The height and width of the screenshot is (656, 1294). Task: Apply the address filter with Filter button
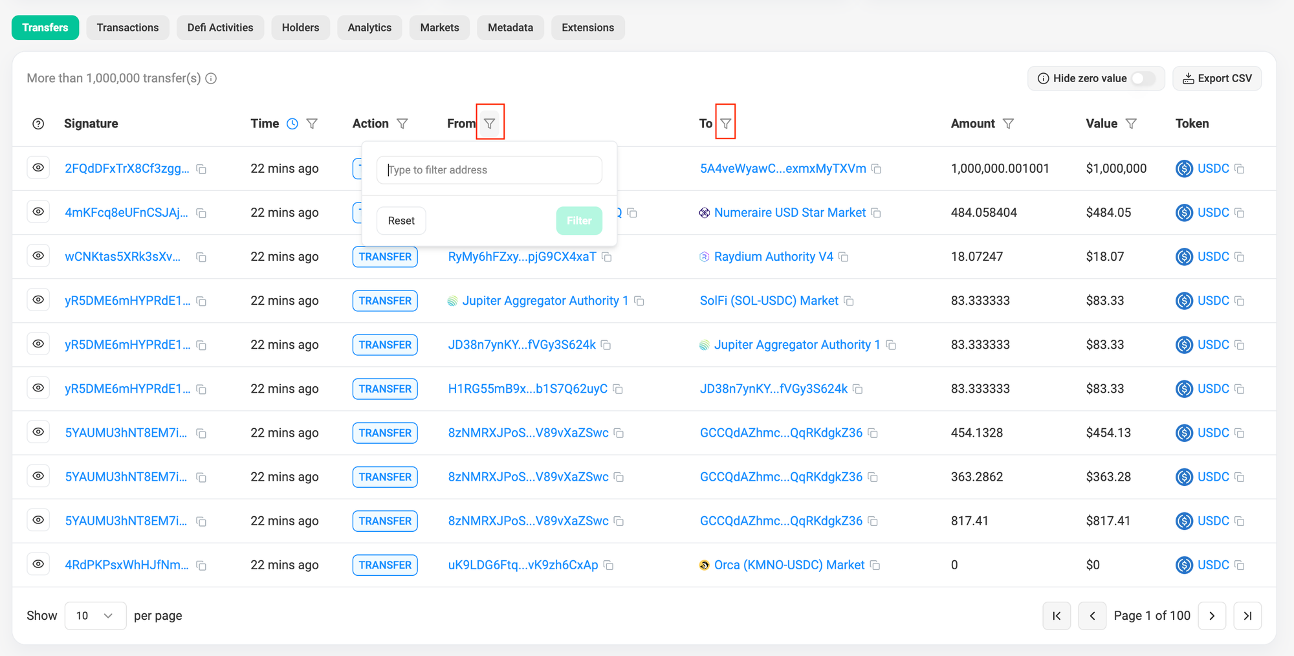point(579,221)
